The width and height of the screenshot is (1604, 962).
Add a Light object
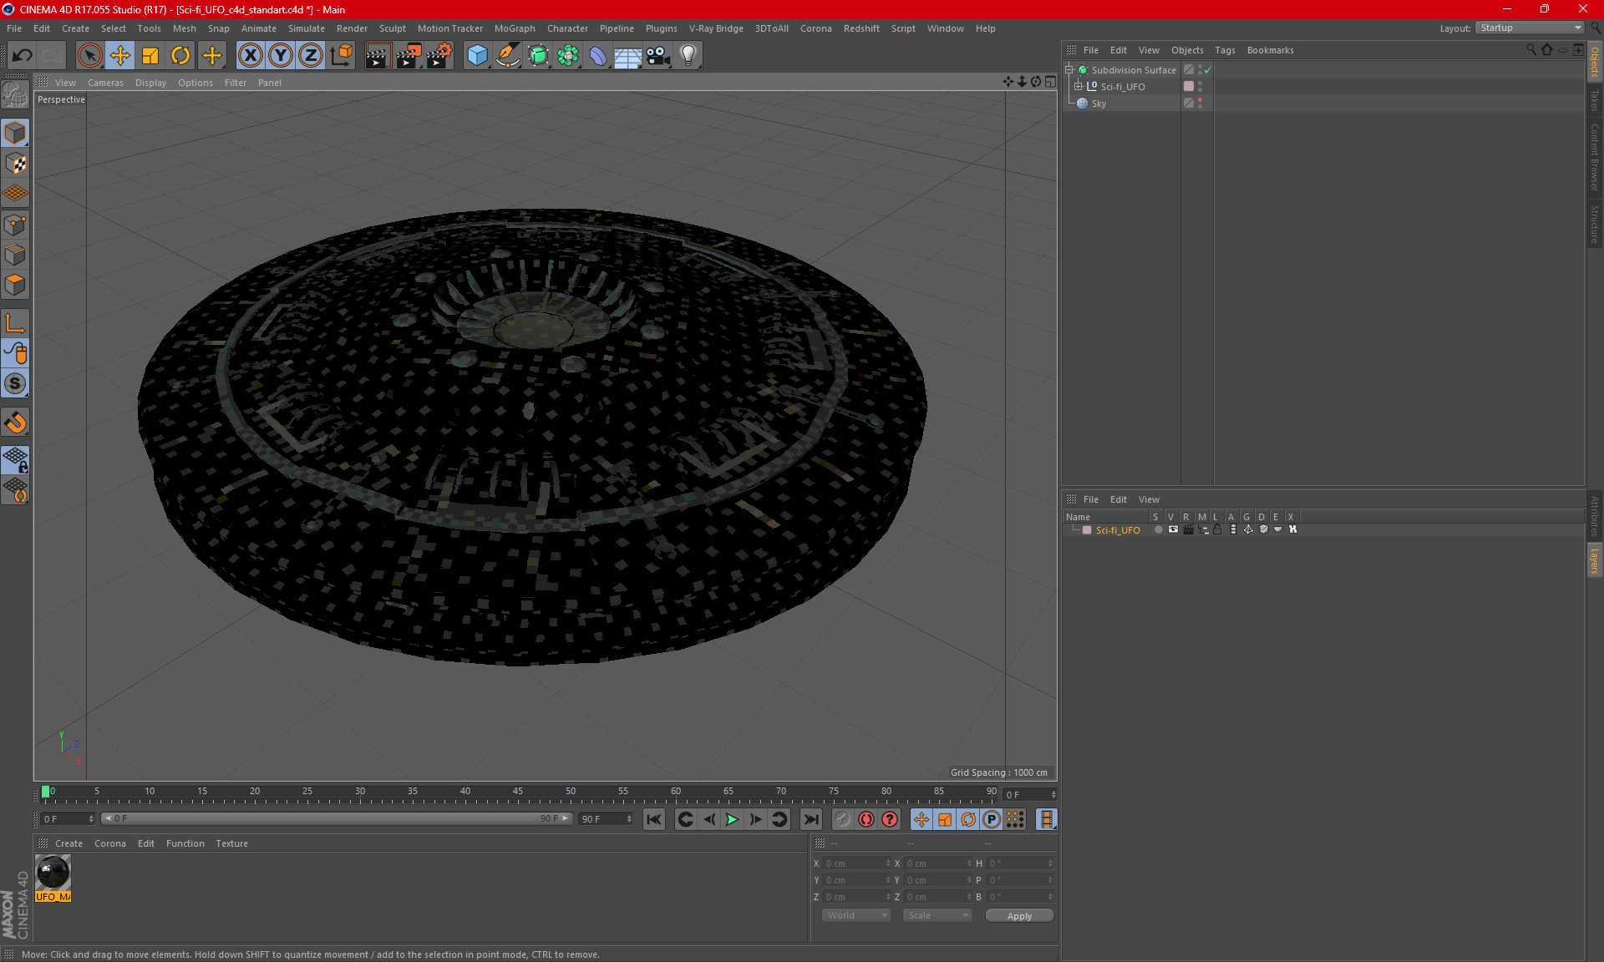[688, 56]
